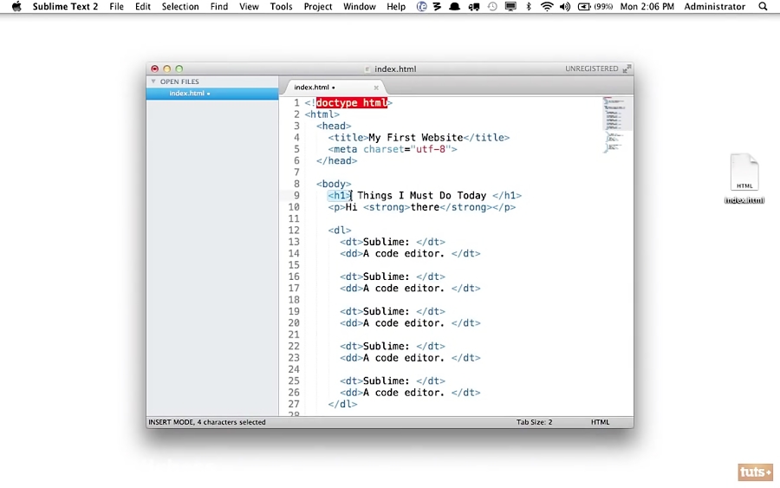Click the opening <dl> tag on line 12
This screenshot has height=488, width=780.
point(340,231)
